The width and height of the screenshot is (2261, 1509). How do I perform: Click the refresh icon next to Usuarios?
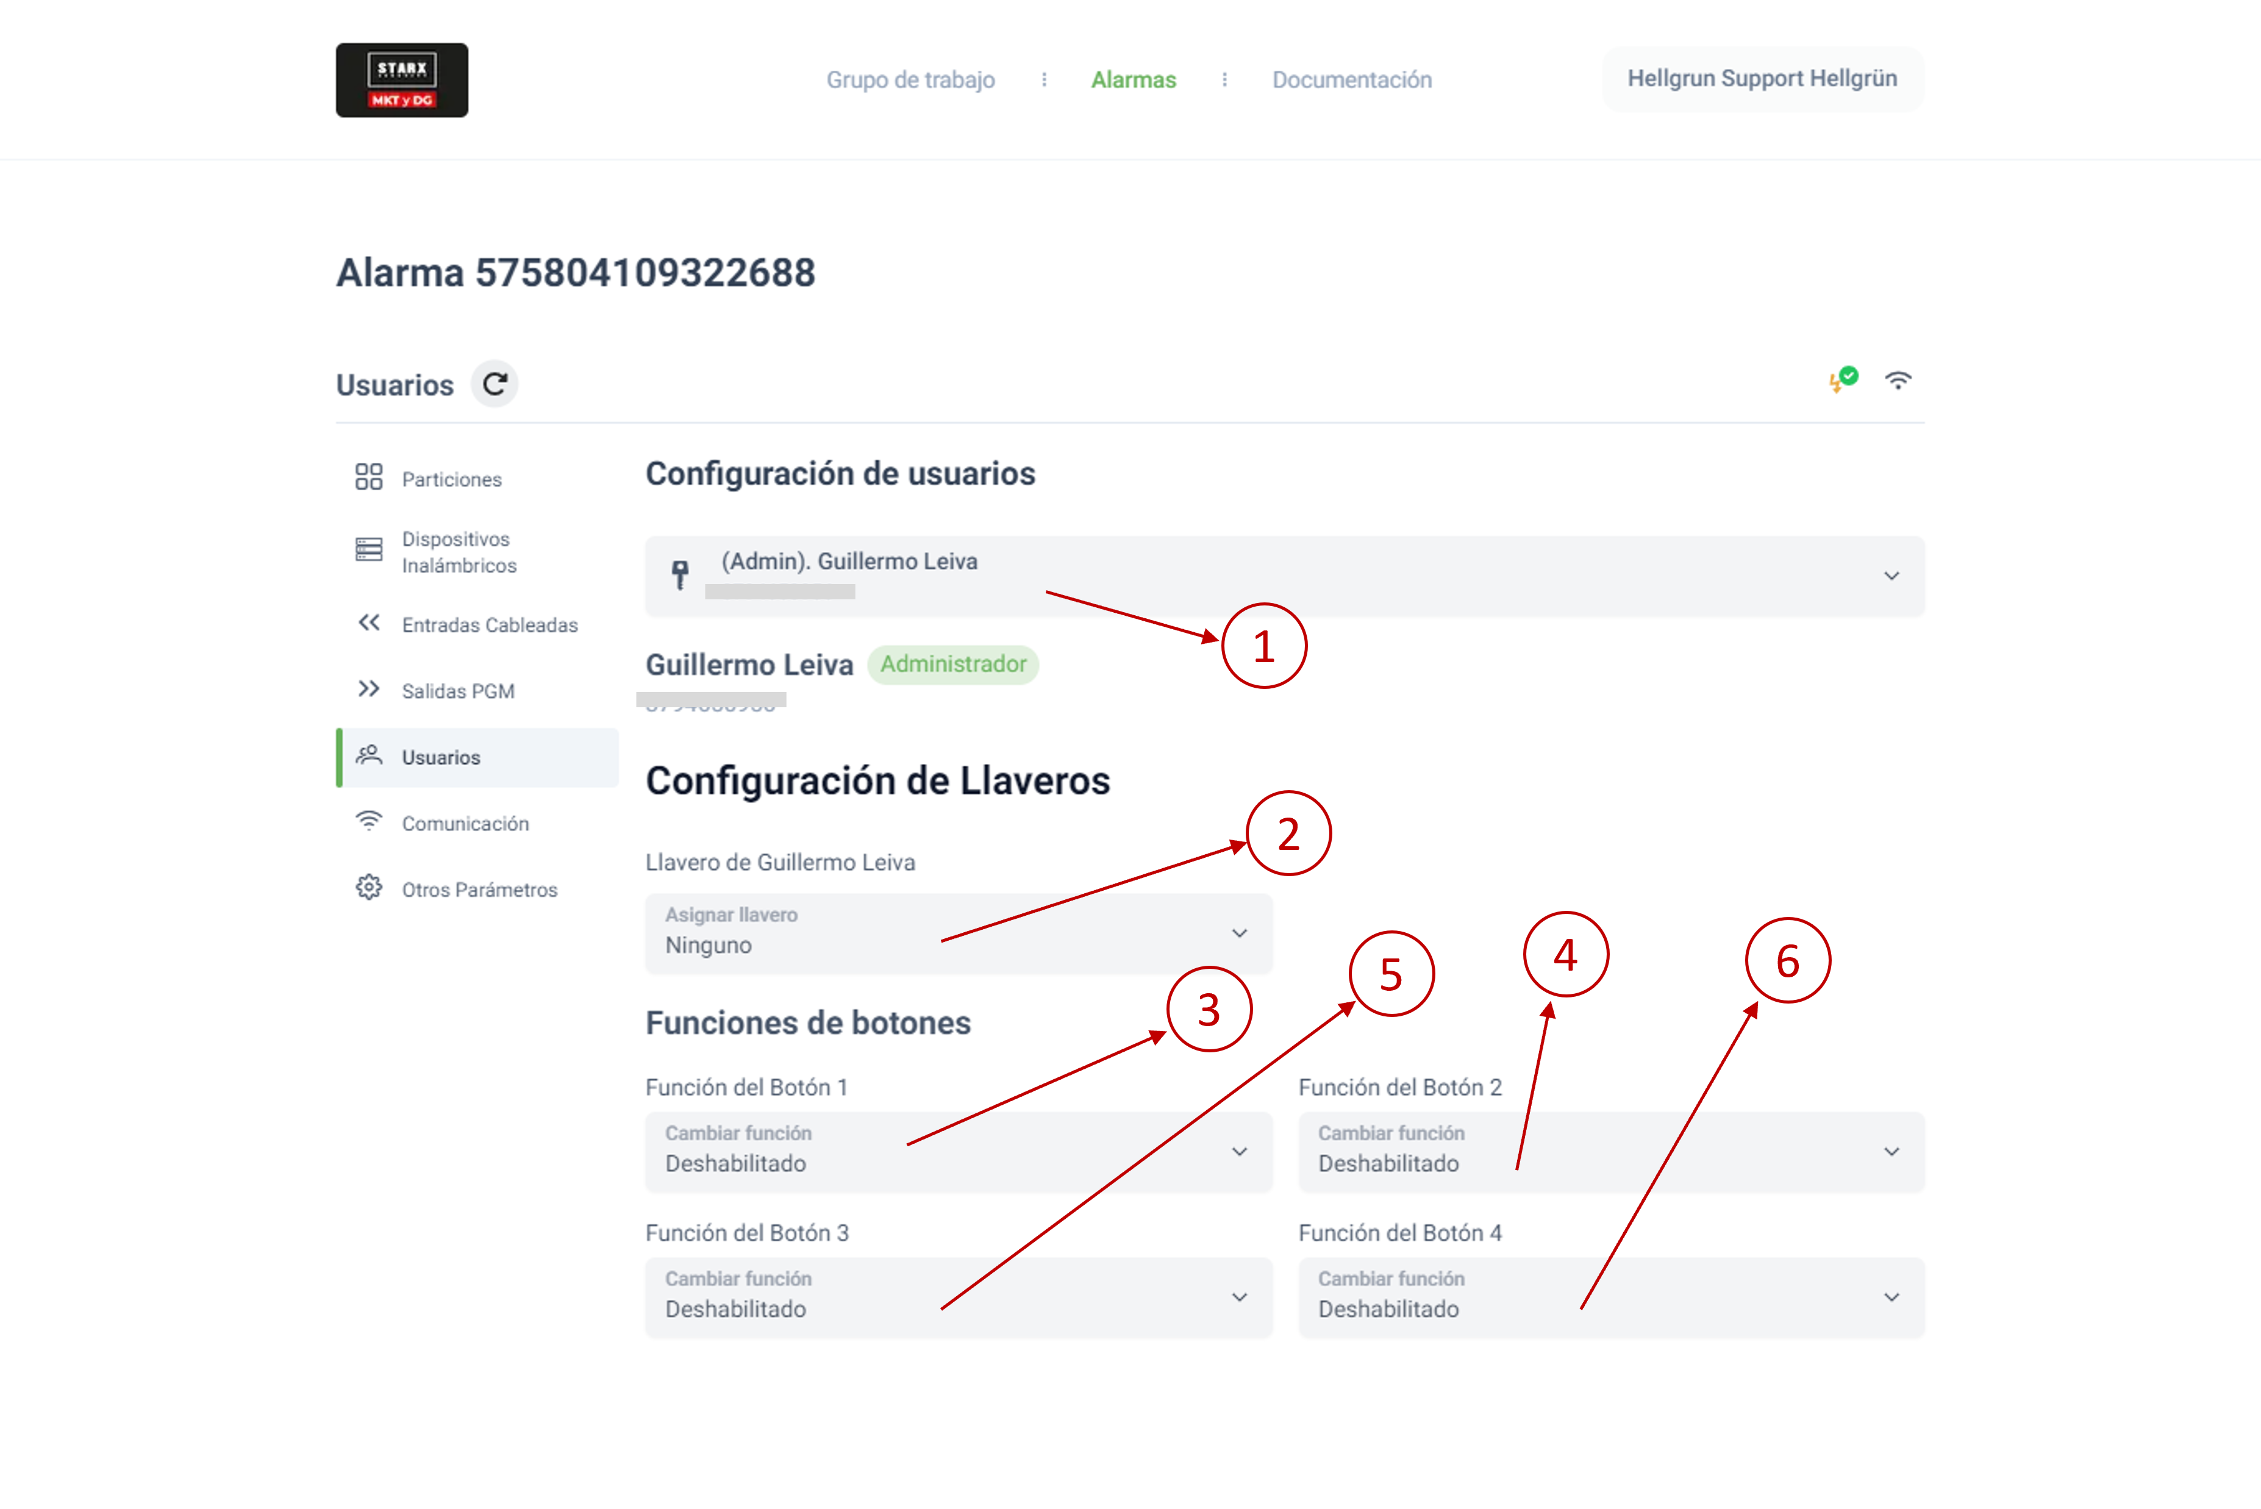495,384
